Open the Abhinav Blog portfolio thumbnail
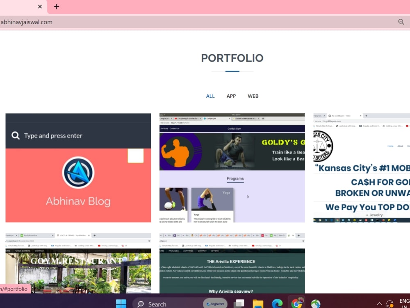 pyautogui.click(x=78, y=168)
